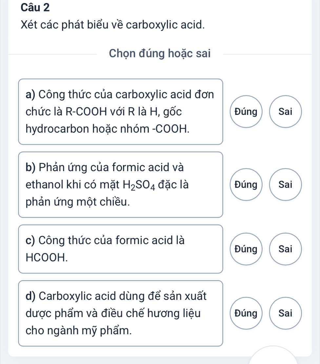Click statement d) card about dược phẩm
The height and width of the screenshot is (364, 320).
120,313
